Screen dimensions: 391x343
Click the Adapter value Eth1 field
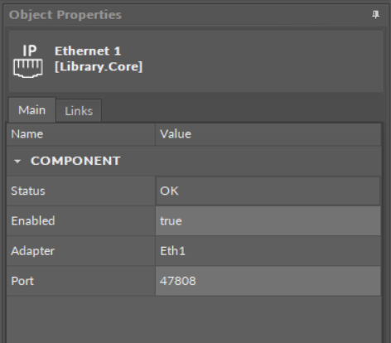(268, 251)
